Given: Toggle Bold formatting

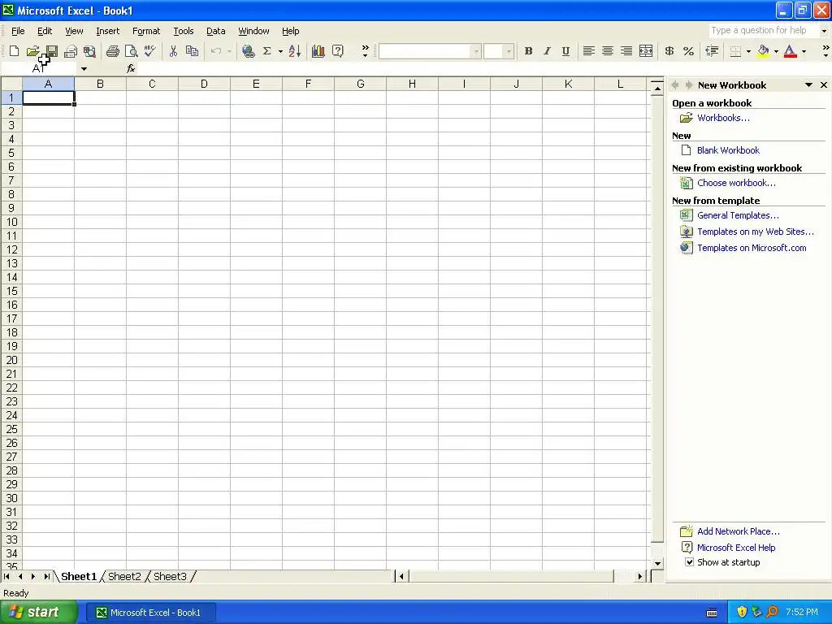Looking at the screenshot, I should (x=528, y=51).
